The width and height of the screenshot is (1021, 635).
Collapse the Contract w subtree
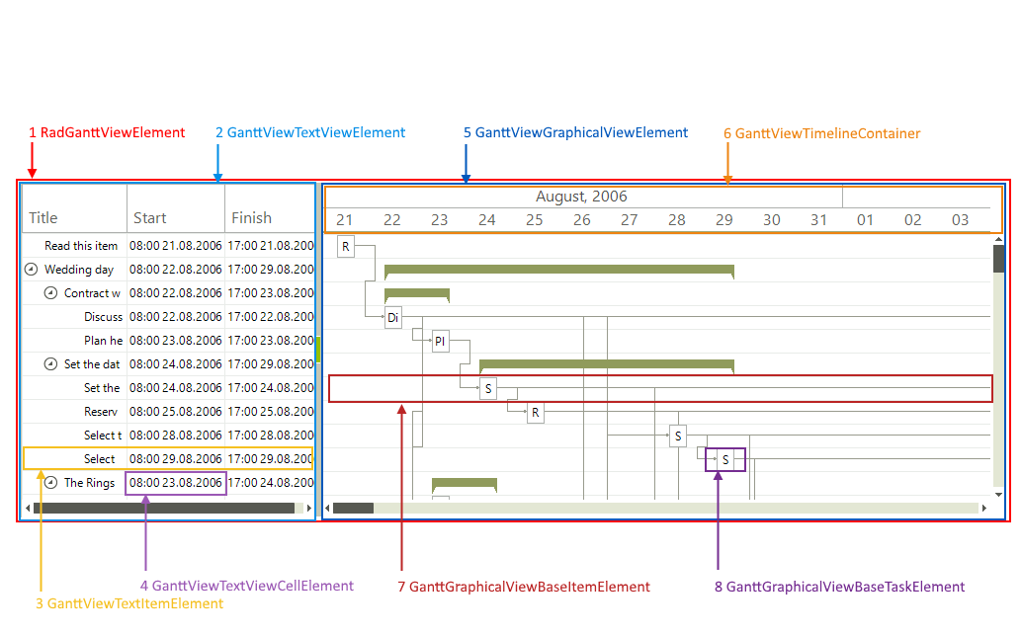pos(48,293)
